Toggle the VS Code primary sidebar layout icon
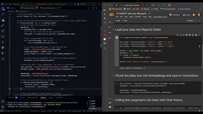This screenshot has height=114, width=203. [75, 4]
